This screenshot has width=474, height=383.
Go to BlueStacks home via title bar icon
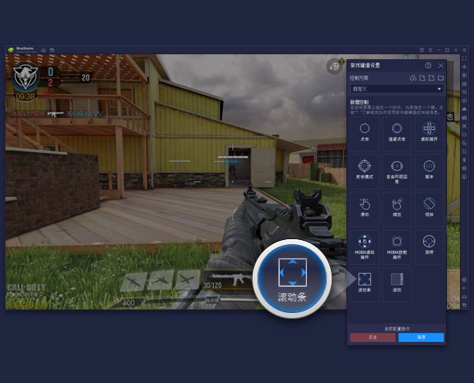point(44,50)
